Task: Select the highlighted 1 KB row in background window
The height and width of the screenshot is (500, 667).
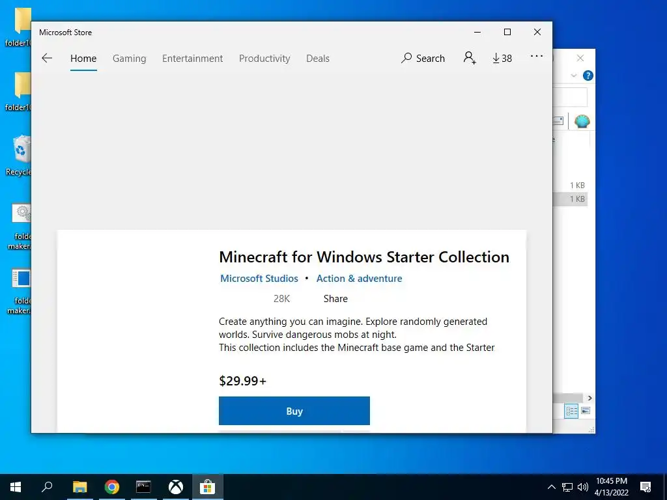Action: click(x=571, y=199)
